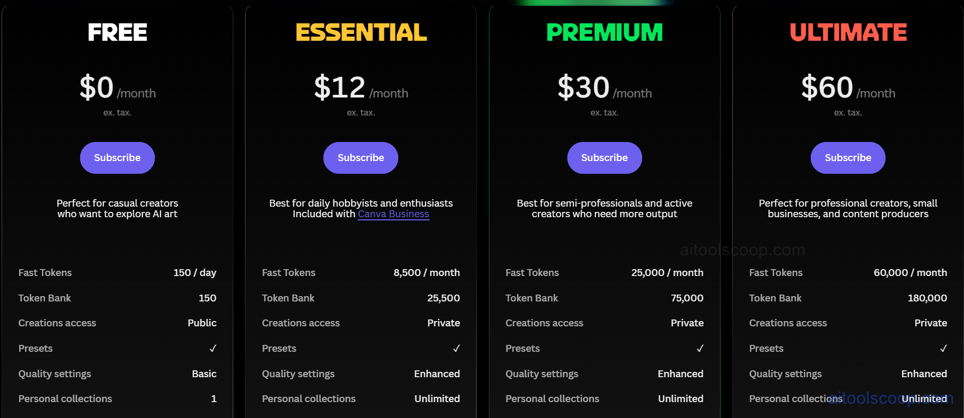Select the PREMIUM plan header
The height and width of the screenshot is (418, 964).
[604, 32]
